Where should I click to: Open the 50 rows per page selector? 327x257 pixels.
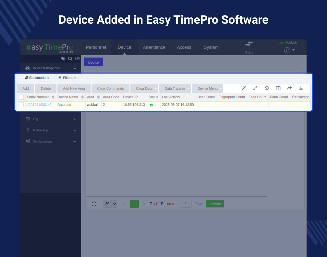click(x=110, y=204)
